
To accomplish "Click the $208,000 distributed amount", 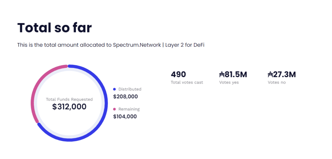I will [125, 97].
